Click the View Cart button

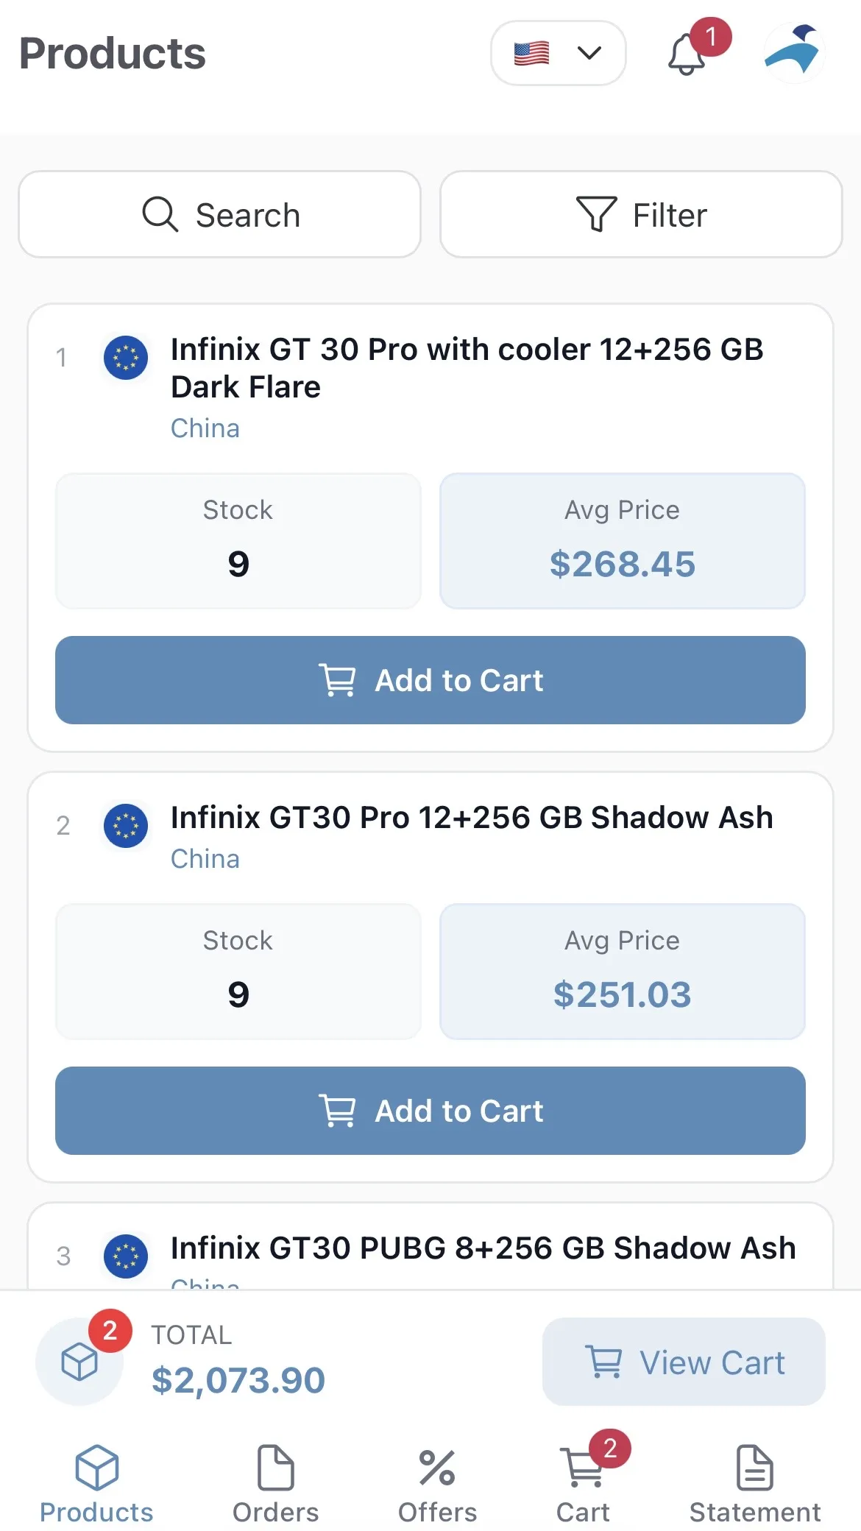pyautogui.click(x=684, y=1362)
